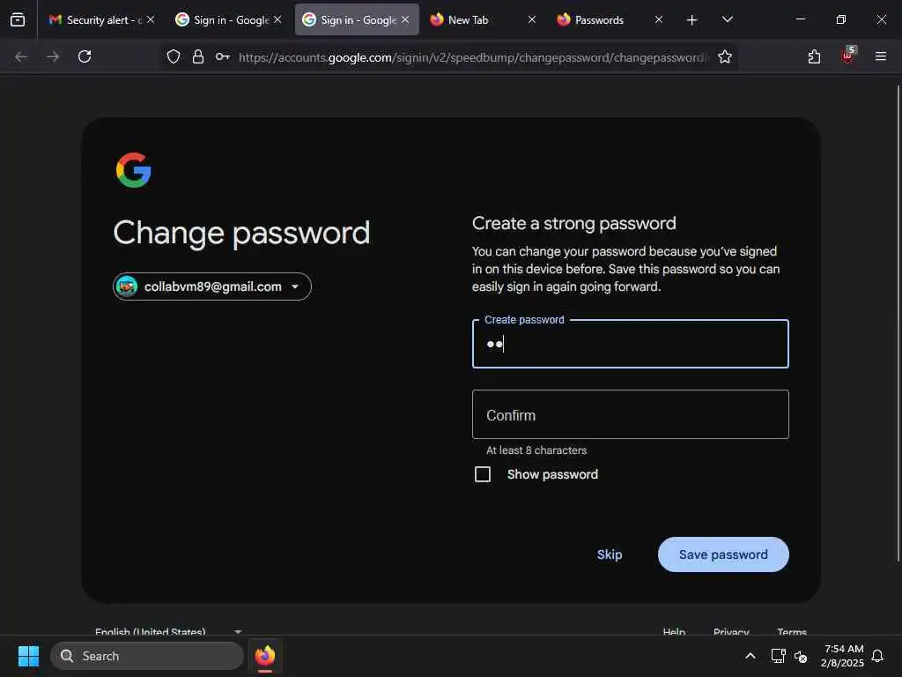This screenshot has width=902, height=677.
Task: Enable the Show password checkbox
Action: point(483,474)
